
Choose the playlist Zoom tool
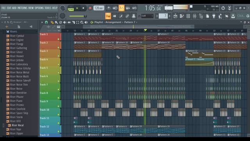(x=82, y=22)
